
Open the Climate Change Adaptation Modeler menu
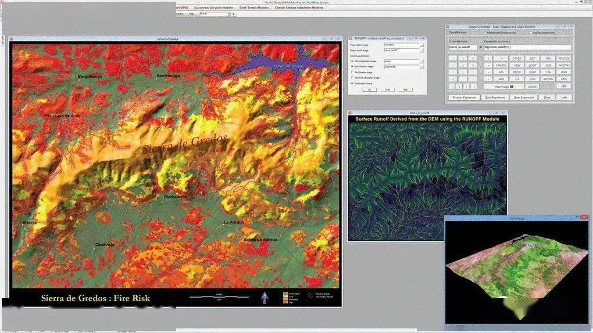[x=299, y=8]
